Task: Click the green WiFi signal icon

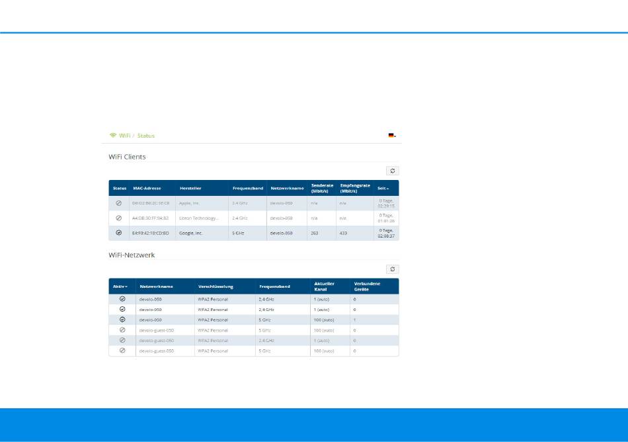Action: pyautogui.click(x=112, y=136)
